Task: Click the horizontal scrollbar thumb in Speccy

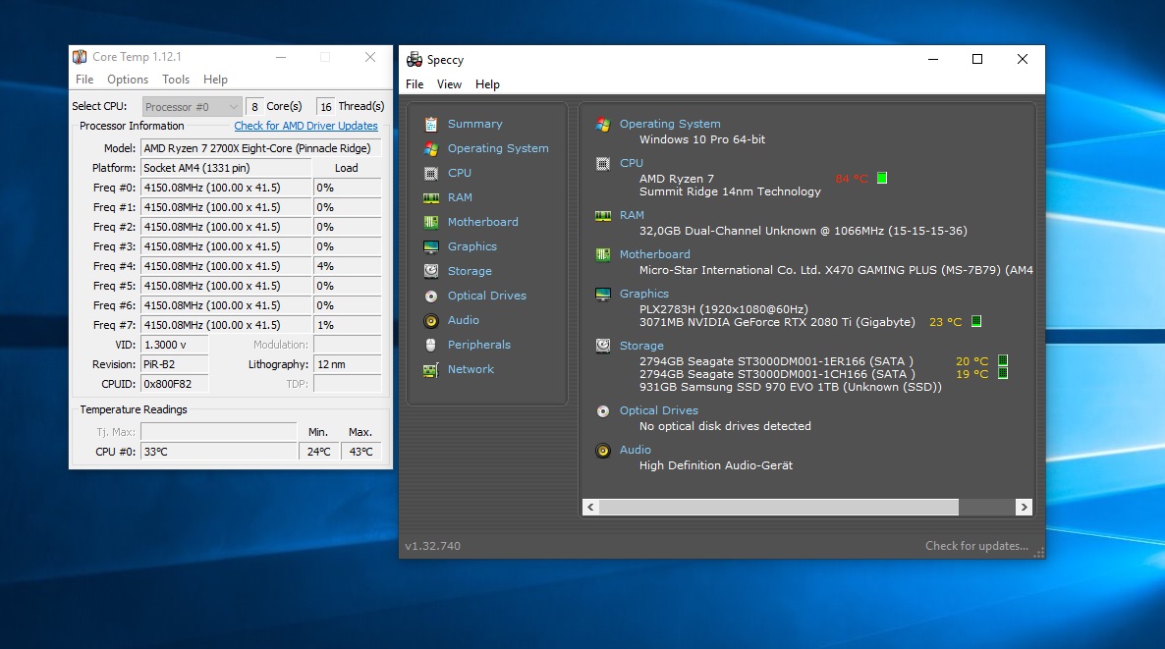Action: pyautogui.click(x=779, y=508)
